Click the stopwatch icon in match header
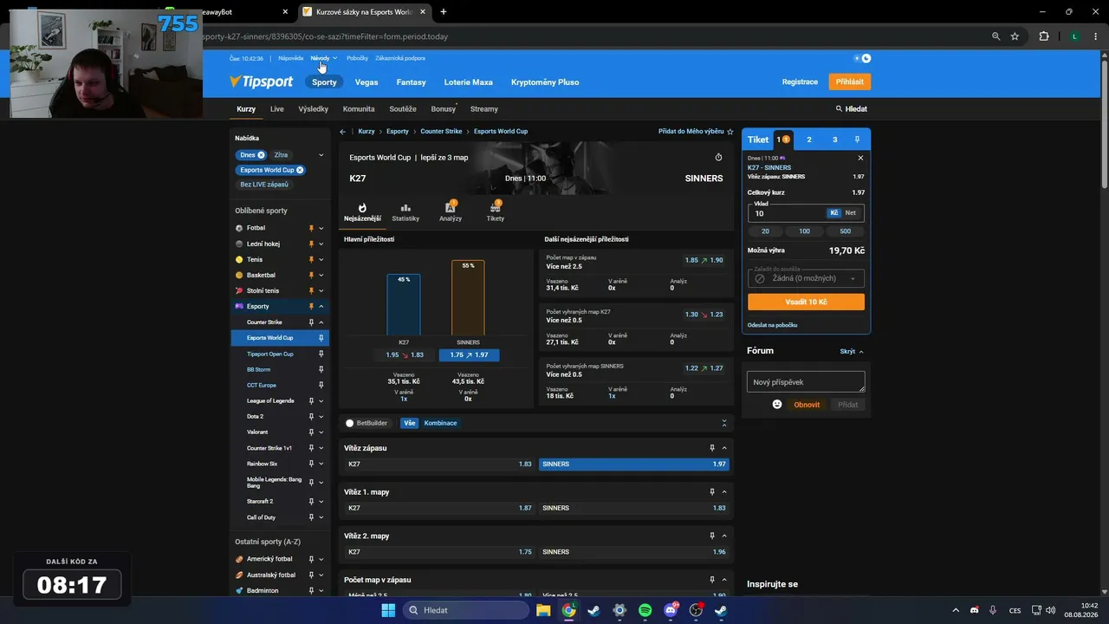The width and height of the screenshot is (1109, 624). click(718, 158)
